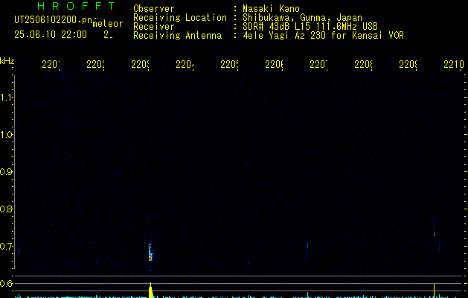Click the 'meteor' label under the file name
The image size is (468, 298).
tap(108, 24)
